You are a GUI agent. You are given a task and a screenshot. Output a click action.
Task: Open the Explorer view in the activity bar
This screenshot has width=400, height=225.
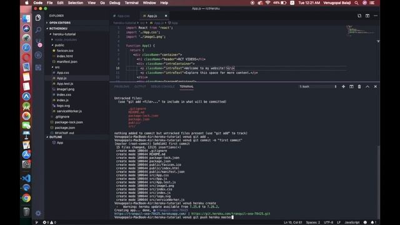coord(38,17)
